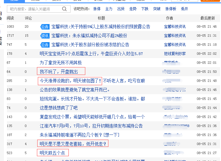Click the 公告 badge on the 股份被冻结 post
221x161 pixels.
(45, 45)
